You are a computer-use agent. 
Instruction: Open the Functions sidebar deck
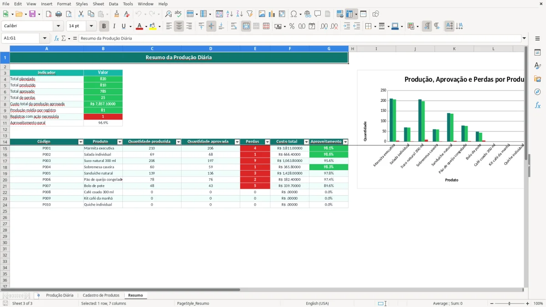click(537, 105)
